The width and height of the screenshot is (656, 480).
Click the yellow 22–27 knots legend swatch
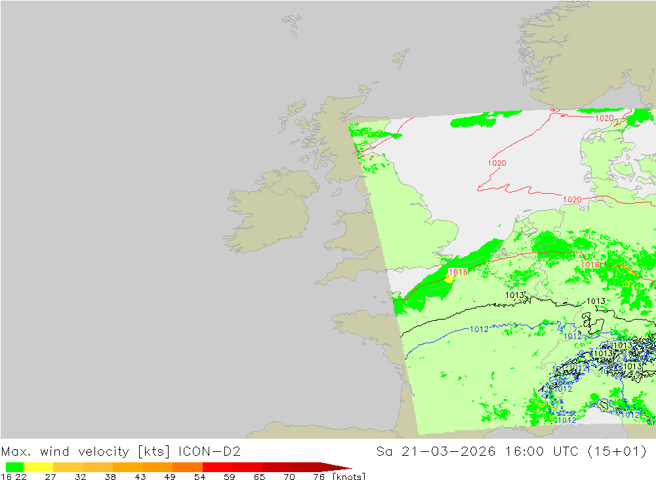click(x=39, y=467)
